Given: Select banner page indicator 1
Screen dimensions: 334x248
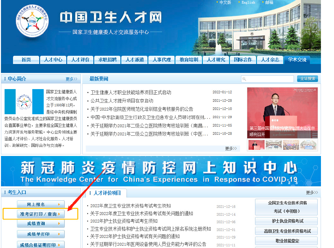Looking at the screenshot, I should tap(281, 183).
